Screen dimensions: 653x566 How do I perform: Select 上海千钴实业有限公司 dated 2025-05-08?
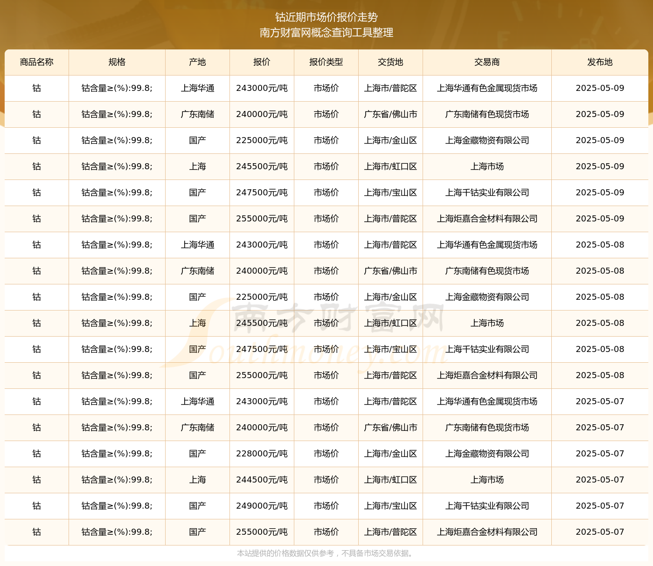coord(487,349)
